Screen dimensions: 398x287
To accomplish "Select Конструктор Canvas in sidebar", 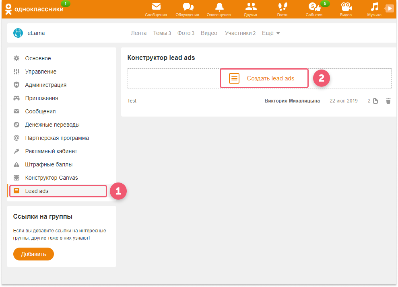I will coord(52,178).
